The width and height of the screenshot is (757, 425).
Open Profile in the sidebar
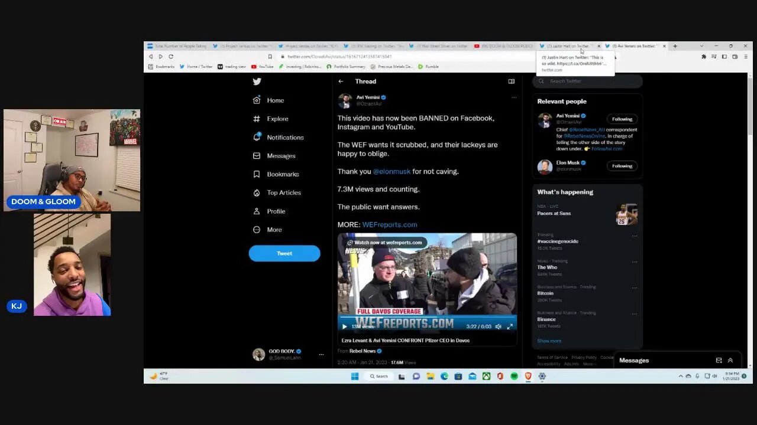[x=269, y=211]
